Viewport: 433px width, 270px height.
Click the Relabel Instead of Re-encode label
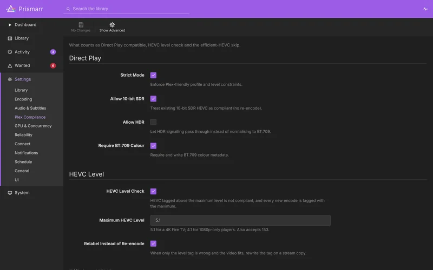(114, 244)
